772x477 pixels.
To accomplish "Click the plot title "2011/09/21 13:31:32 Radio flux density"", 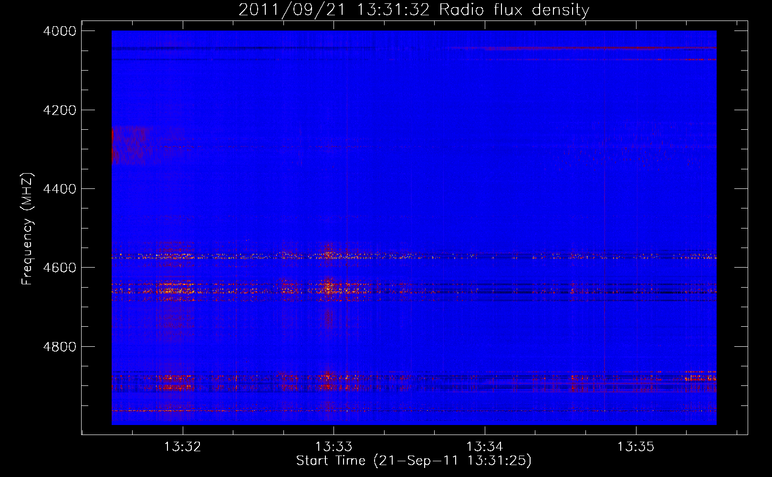I will tap(414, 10).
